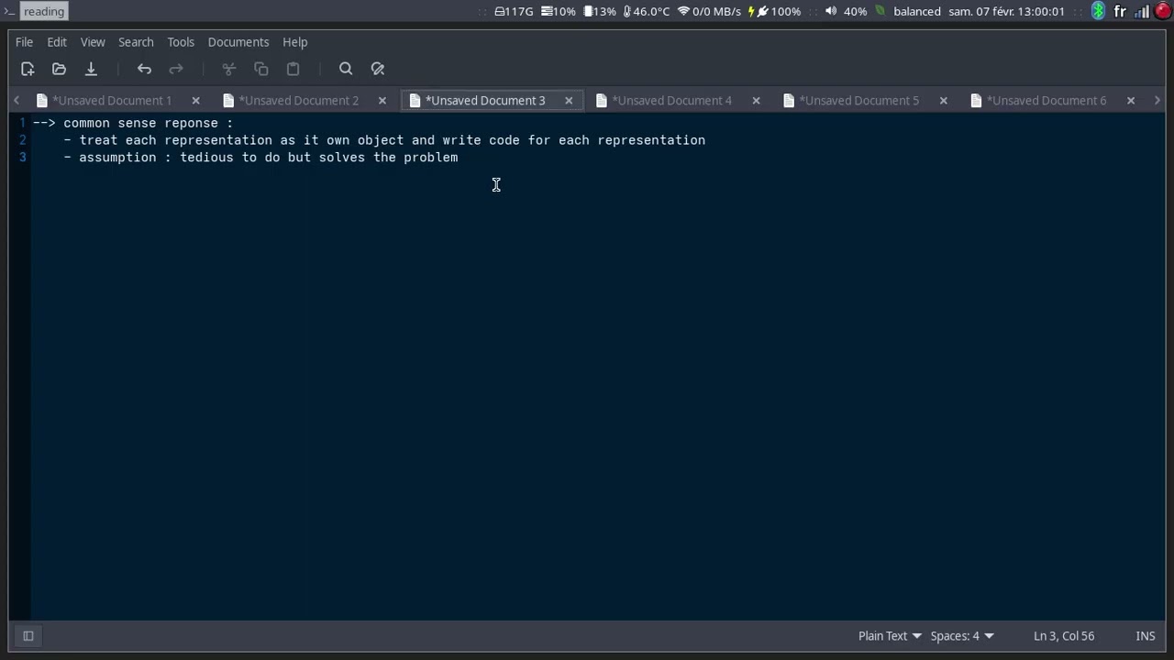The height and width of the screenshot is (660, 1174).
Task: Close the Unsaved Document 5 tab
Action: (x=943, y=101)
